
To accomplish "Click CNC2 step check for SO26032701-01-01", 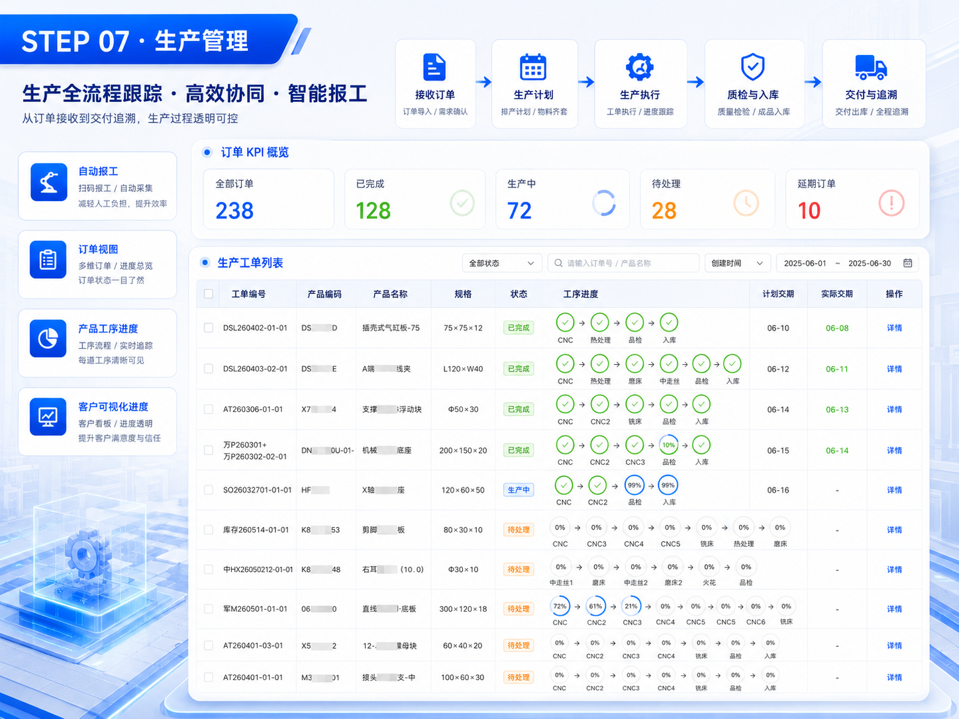I will [x=597, y=485].
